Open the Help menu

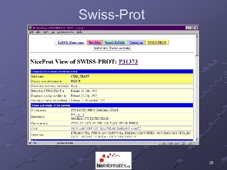79,32
